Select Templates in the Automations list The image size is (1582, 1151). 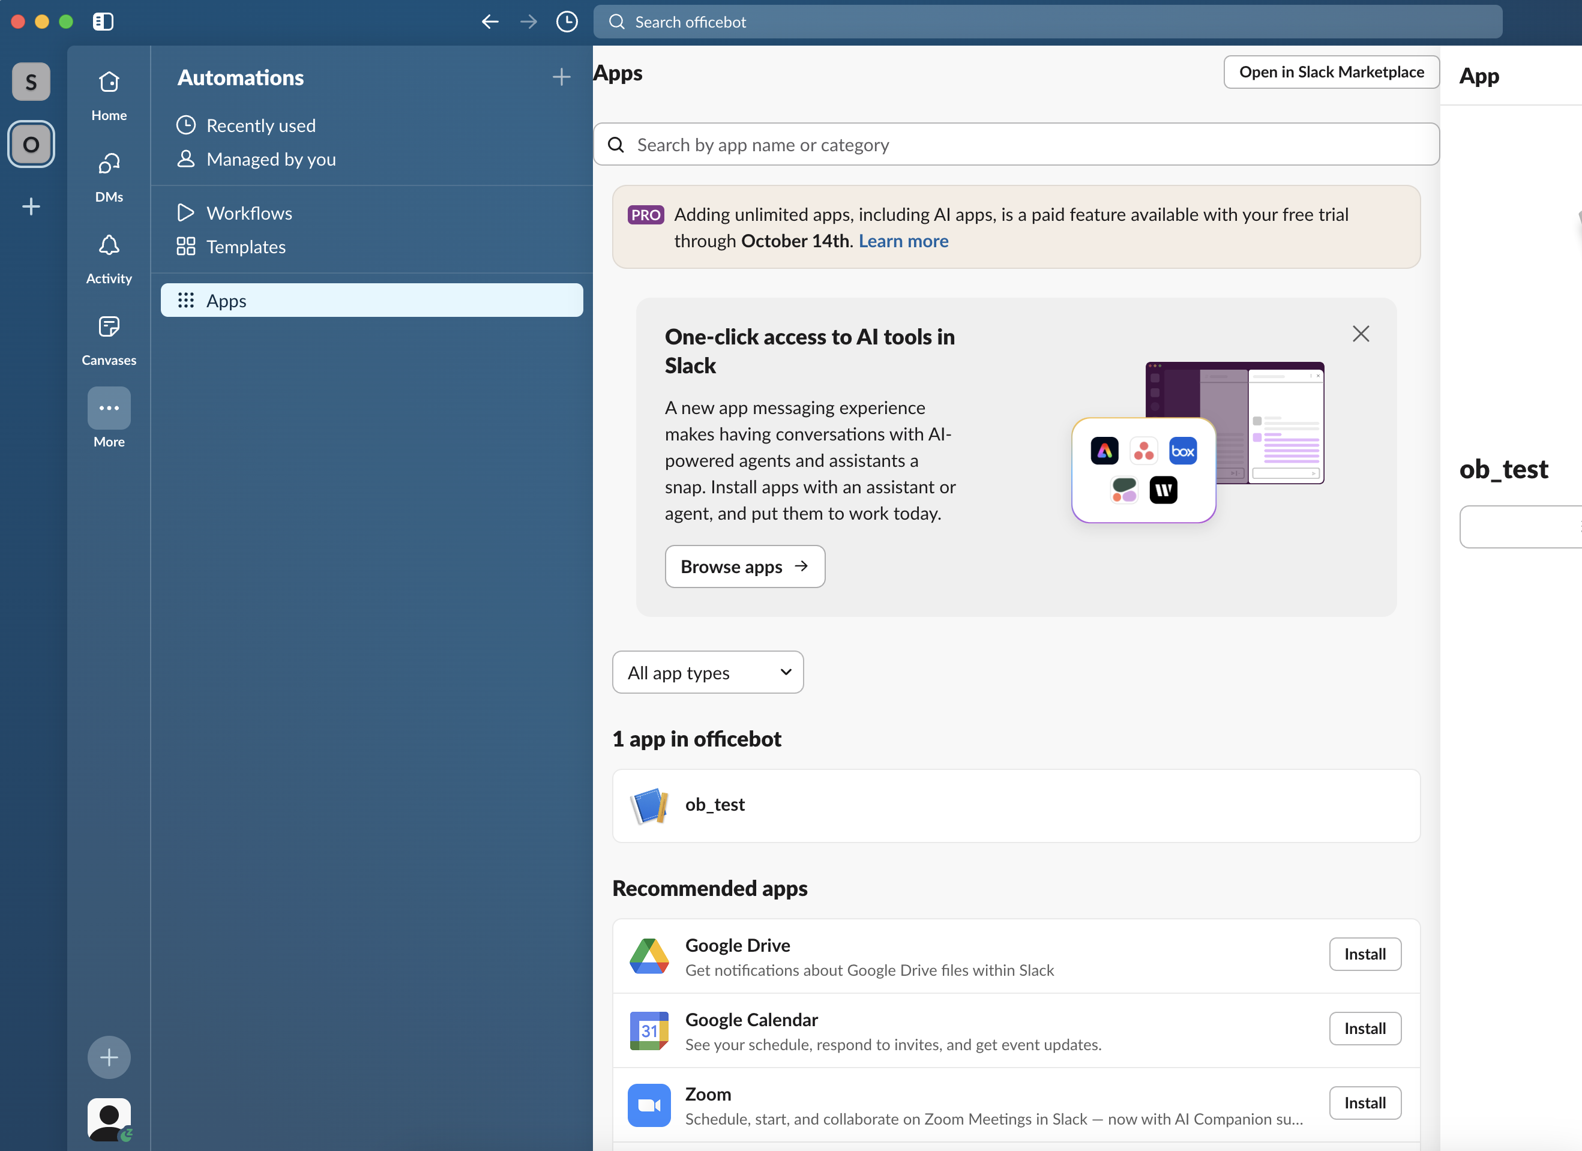[245, 247]
